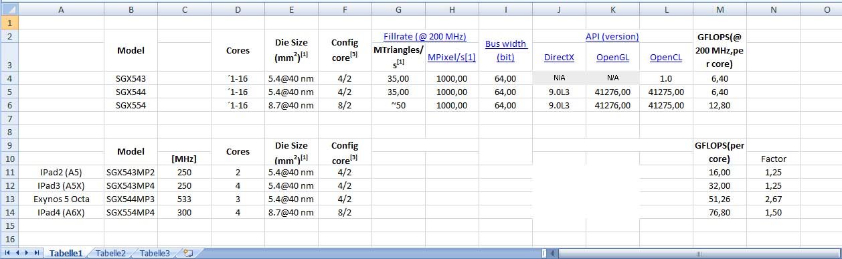
Task: Follow the MPixel/s[1] hyperlink
Action: (x=452, y=58)
